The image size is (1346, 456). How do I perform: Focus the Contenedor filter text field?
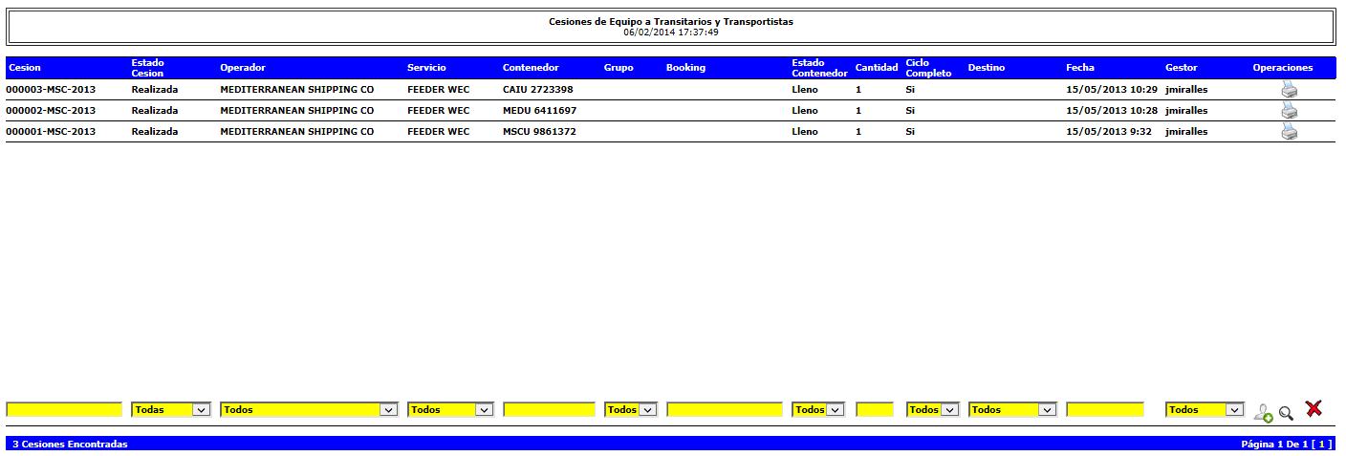pyautogui.click(x=549, y=409)
